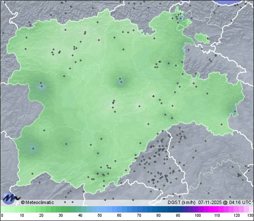The width and height of the screenshot is (254, 221).
Task: Click the 0 value on the scale
Action: (x=2, y=215)
